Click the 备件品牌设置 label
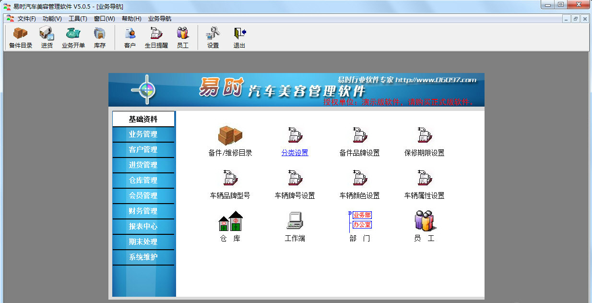The height and width of the screenshot is (303, 592). pos(360,153)
